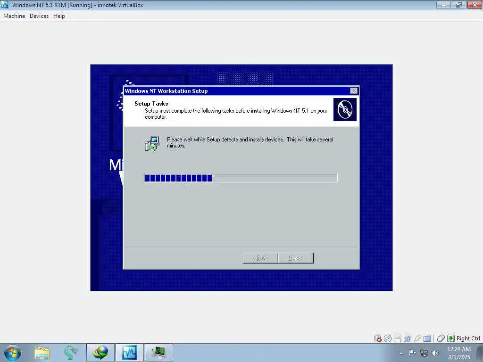The height and width of the screenshot is (362, 483).
Task: Click the Show desktop strip
Action: 480,353
